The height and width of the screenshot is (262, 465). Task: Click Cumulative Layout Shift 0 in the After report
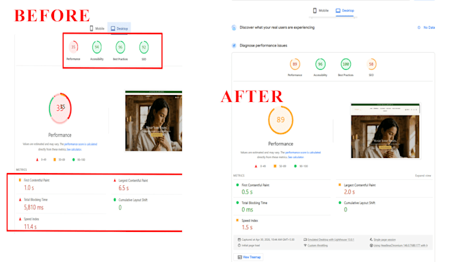coord(384,206)
